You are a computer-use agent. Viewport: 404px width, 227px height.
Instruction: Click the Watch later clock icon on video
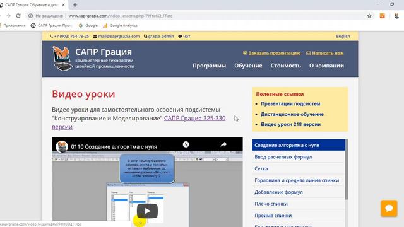186,144
